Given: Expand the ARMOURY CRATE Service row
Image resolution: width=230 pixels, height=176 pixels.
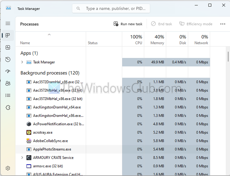Looking at the screenshot, I should coord(22,158).
